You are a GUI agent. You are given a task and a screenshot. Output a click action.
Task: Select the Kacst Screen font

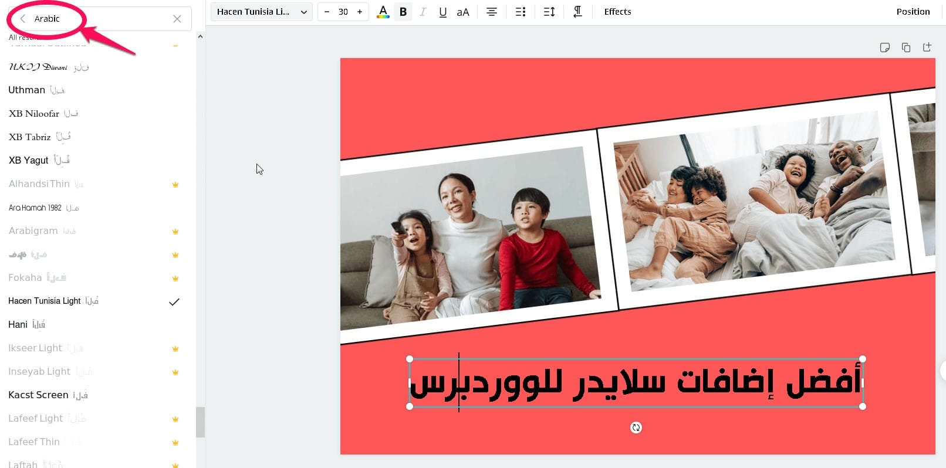39,395
